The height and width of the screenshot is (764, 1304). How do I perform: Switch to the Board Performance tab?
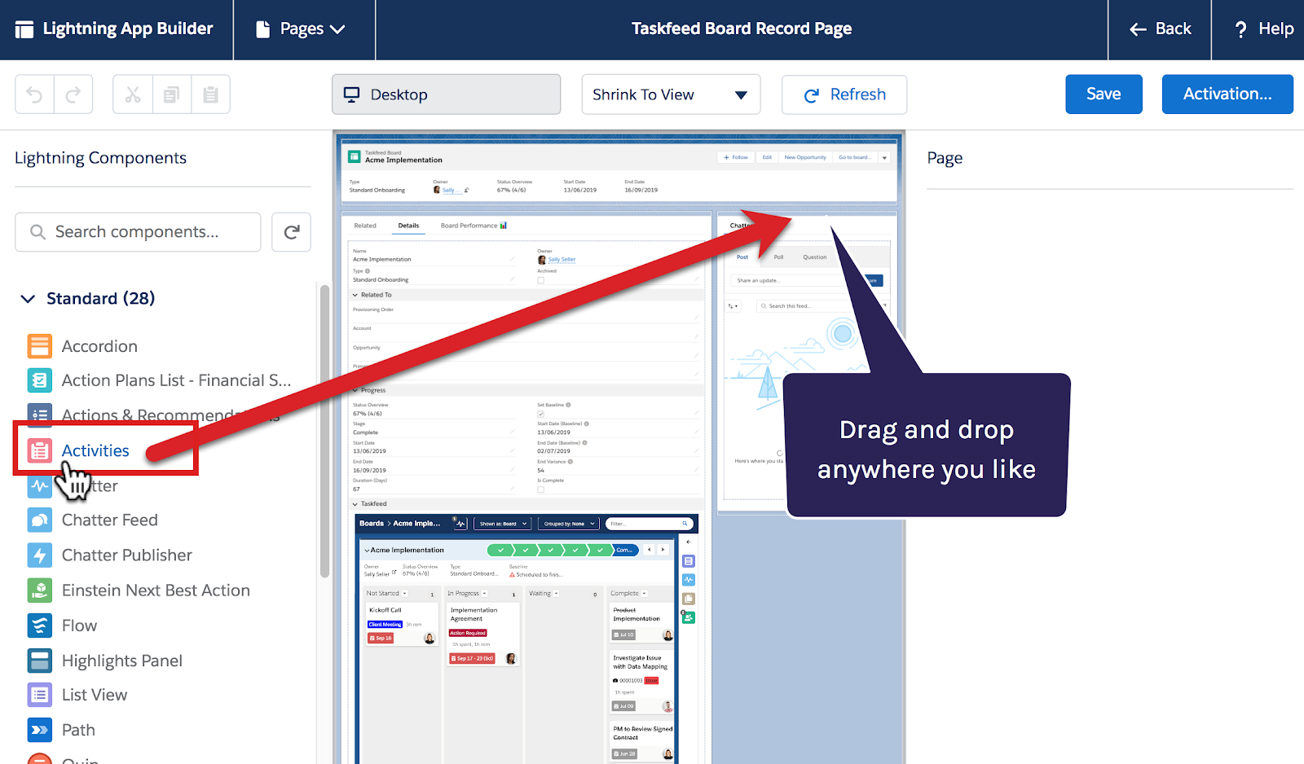coord(474,226)
